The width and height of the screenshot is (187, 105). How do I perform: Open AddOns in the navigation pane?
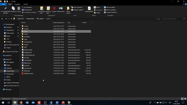click(9, 42)
